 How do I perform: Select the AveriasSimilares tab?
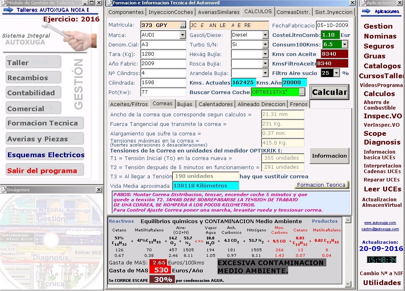219,12
